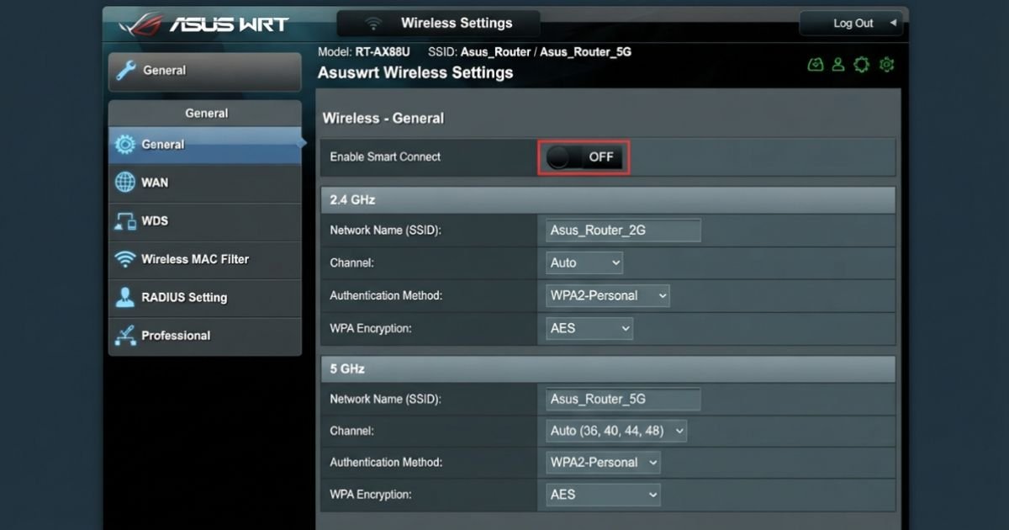Select the gear icon for the General page
The image size is (1009, 530).
coord(125,145)
